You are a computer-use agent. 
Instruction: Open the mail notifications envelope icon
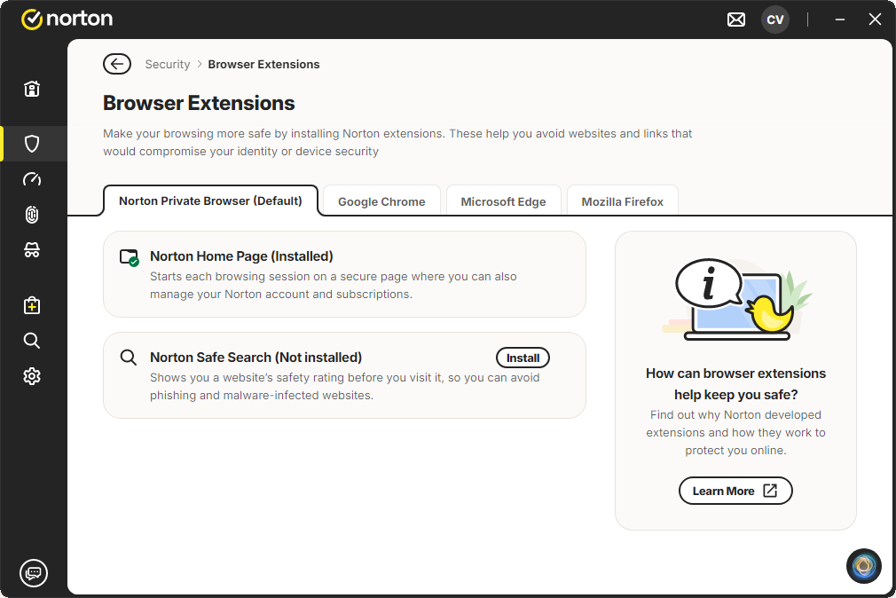(x=736, y=20)
